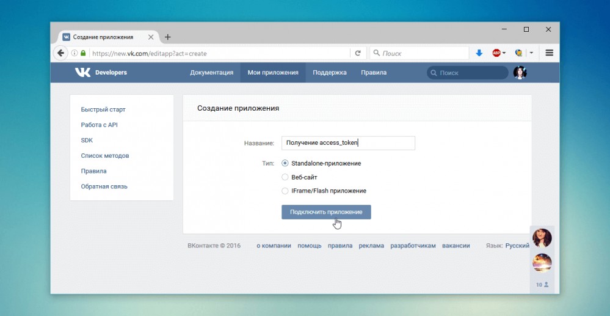The width and height of the screenshot is (610, 316).
Task: Open the sunset avatar chat in sidebar
Action: (x=542, y=263)
